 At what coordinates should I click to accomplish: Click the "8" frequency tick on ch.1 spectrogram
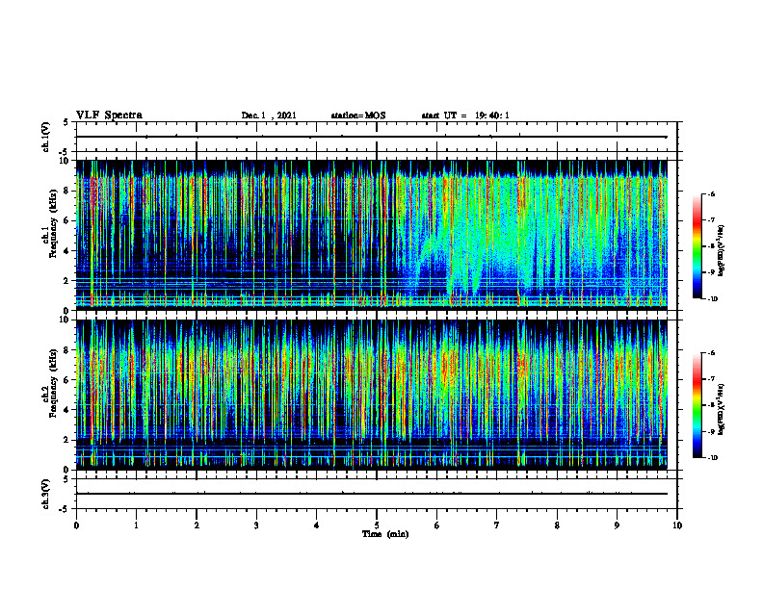tap(67, 191)
